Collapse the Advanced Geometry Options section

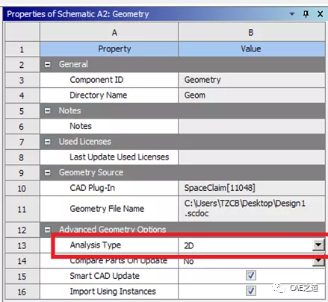tap(47, 230)
